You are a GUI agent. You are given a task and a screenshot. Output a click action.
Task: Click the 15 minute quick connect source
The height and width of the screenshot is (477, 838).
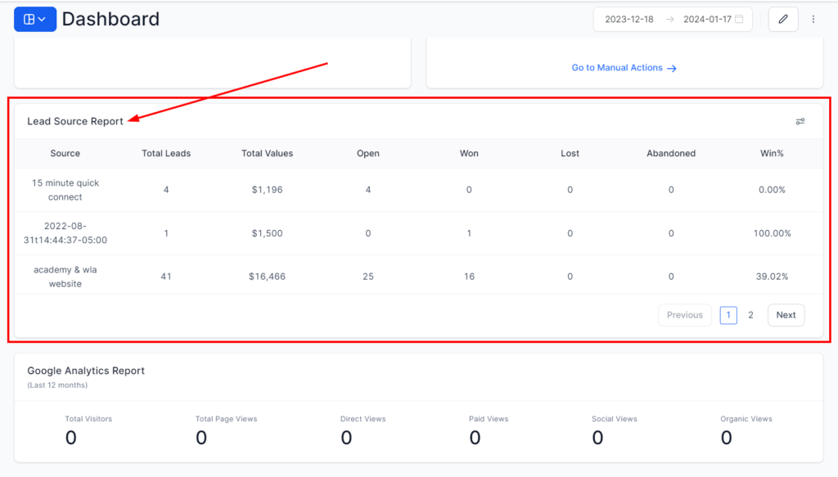click(65, 190)
